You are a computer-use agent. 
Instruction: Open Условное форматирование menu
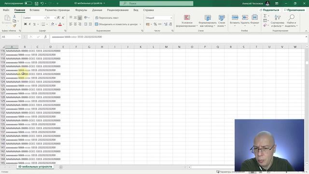click(x=187, y=21)
